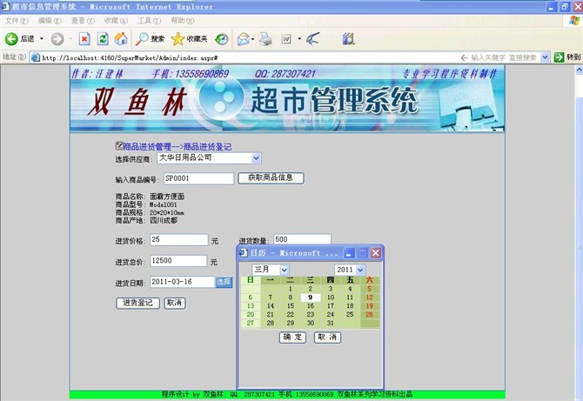The image size is (583, 401).
Task: Click the Edit with Word icon
Action: tap(286, 38)
